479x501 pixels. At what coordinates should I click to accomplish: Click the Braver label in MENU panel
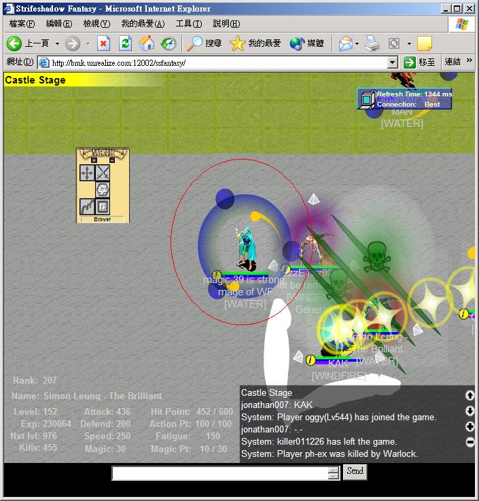(x=103, y=219)
